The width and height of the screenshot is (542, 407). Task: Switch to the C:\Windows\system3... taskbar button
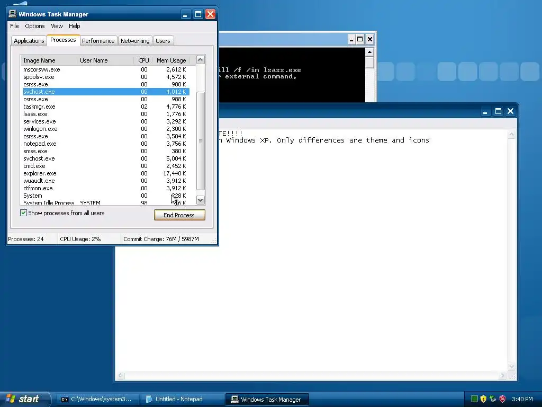coord(97,400)
